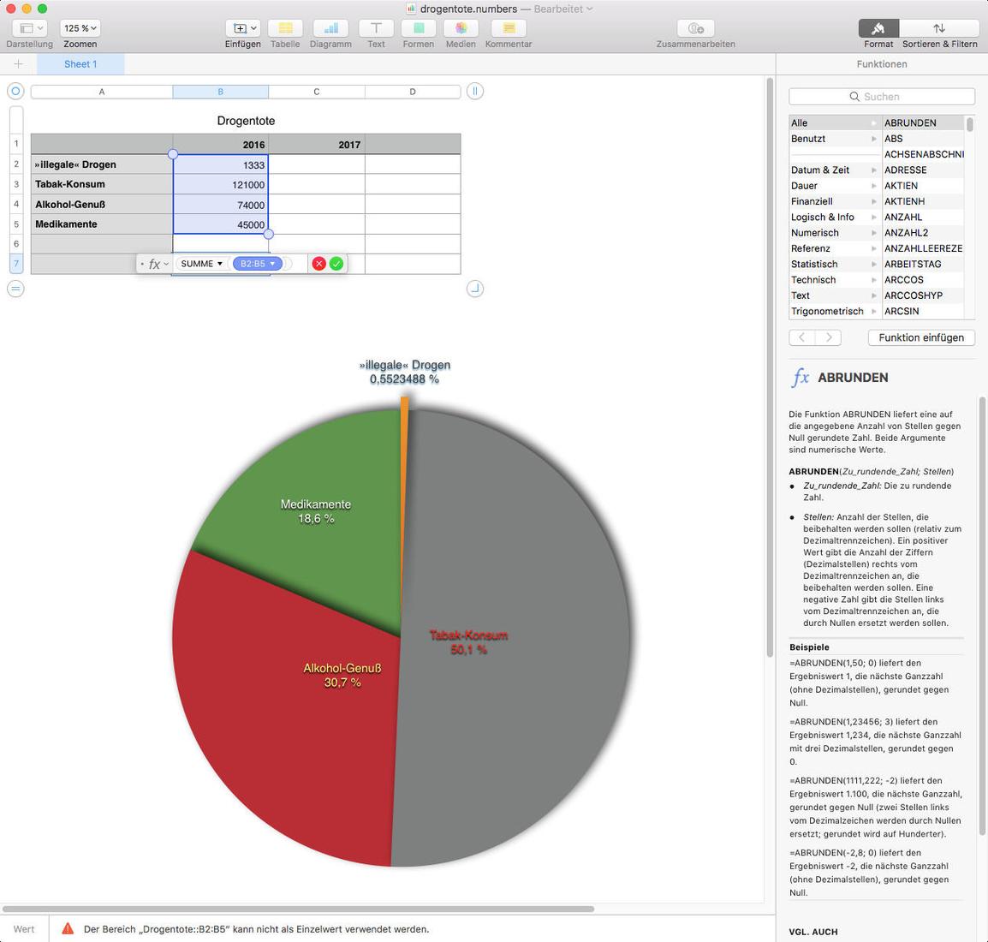Open the SUMME function token menu
The height and width of the screenshot is (942, 988).
click(201, 264)
